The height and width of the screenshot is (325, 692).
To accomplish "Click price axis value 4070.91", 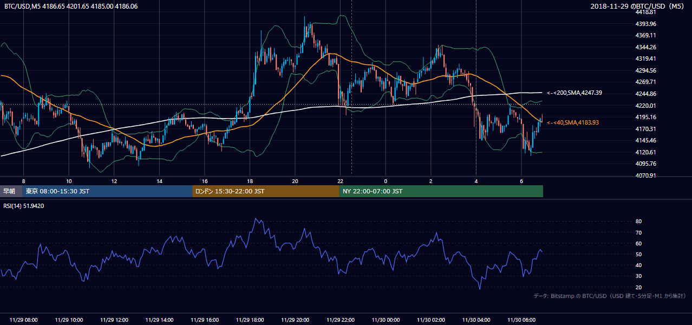I will click(x=646, y=175).
